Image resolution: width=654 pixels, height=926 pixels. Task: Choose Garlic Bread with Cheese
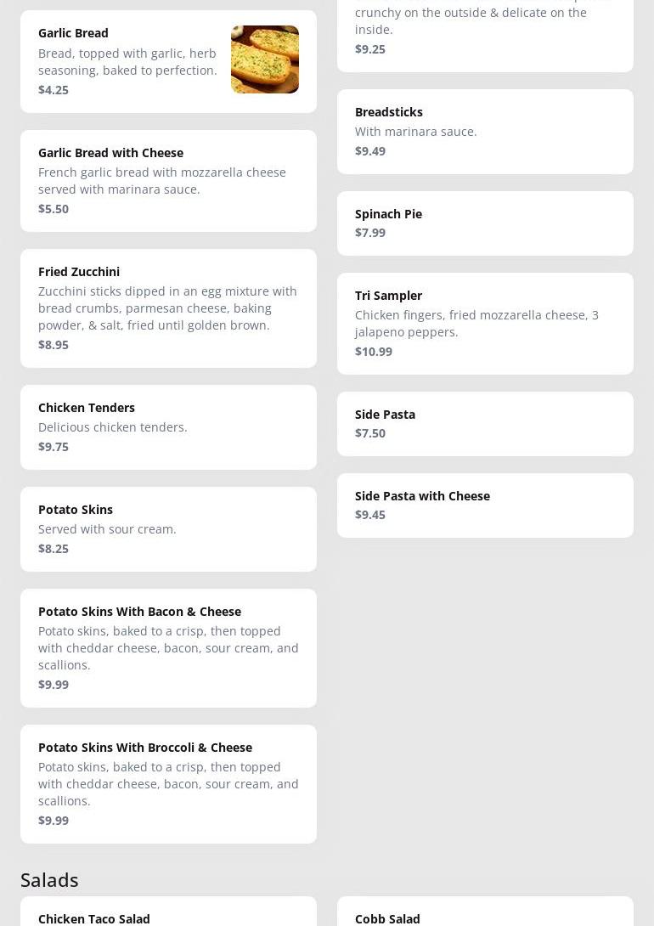[110, 153]
